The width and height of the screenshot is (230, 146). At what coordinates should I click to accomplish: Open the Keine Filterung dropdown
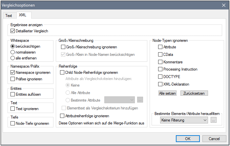184,120
